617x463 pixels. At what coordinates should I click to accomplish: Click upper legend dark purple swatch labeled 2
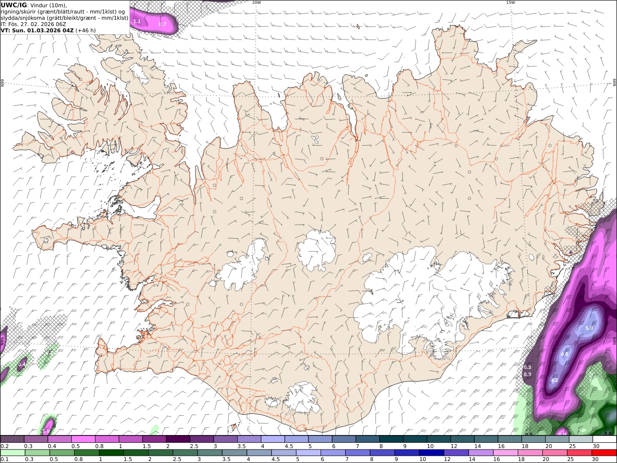pos(178,439)
